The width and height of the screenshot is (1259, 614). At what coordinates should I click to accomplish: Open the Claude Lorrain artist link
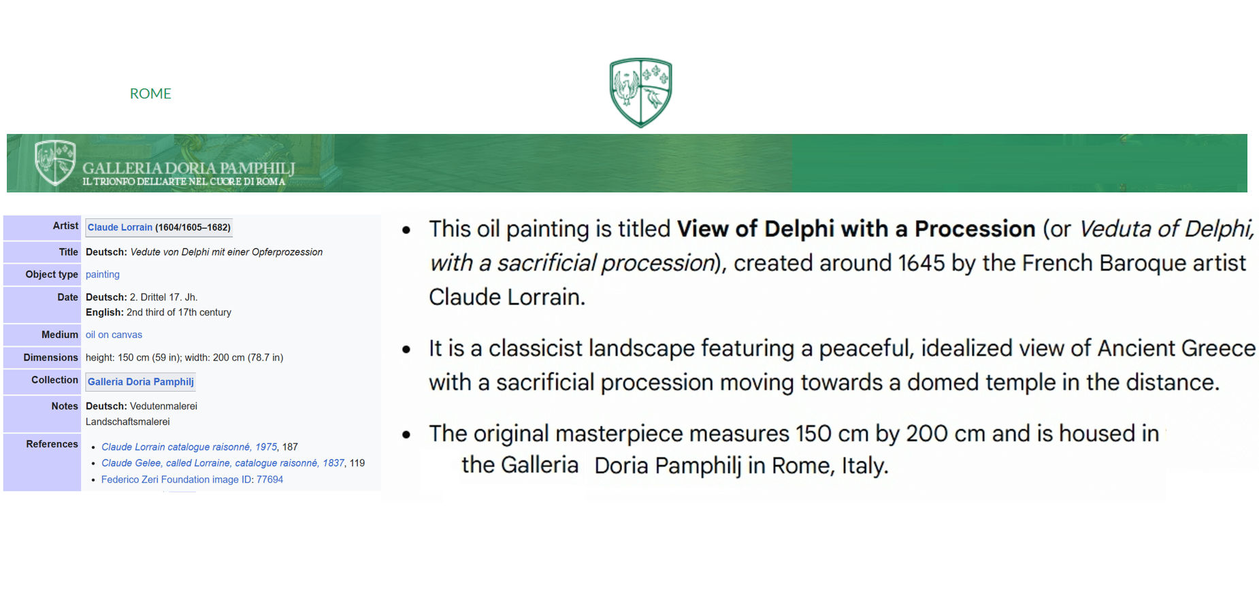(x=120, y=227)
